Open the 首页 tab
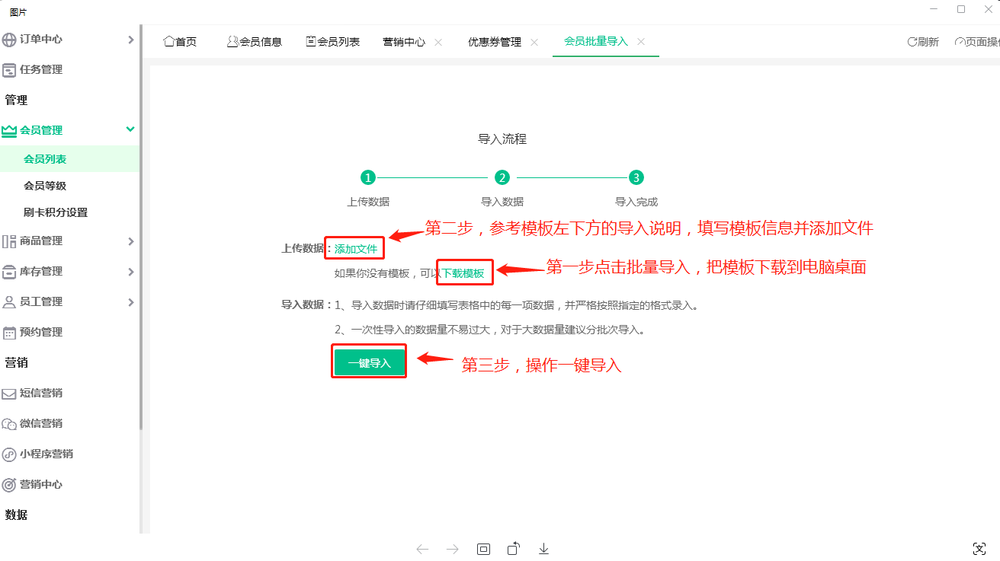This screenshot has height=561, width=1000. tap(180, 42)
